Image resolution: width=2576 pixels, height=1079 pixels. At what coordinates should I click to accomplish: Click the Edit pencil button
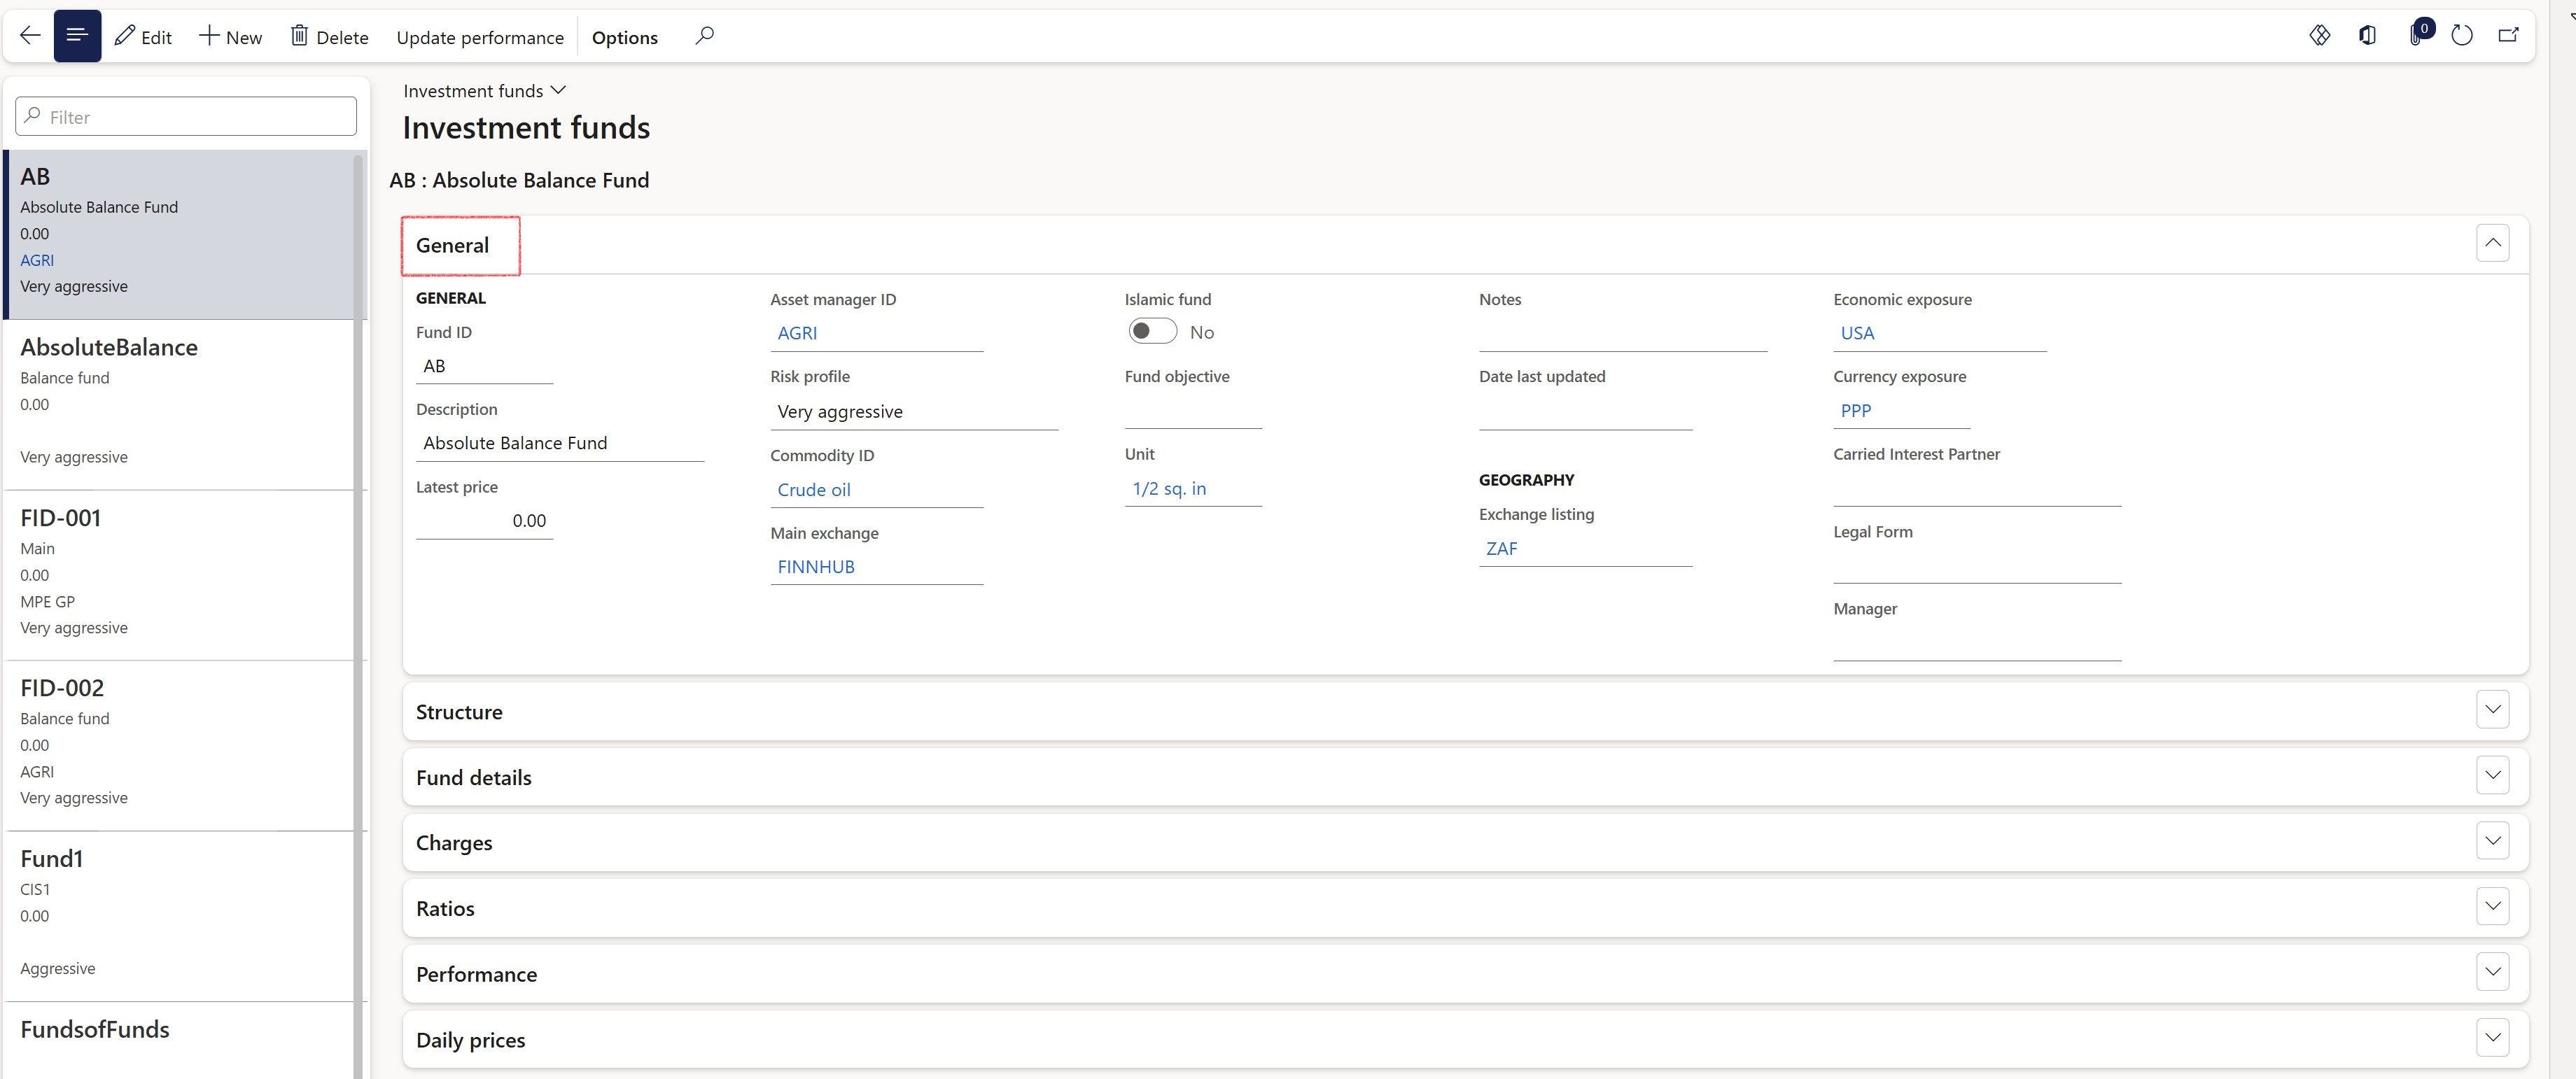click(x=143, y=37)
